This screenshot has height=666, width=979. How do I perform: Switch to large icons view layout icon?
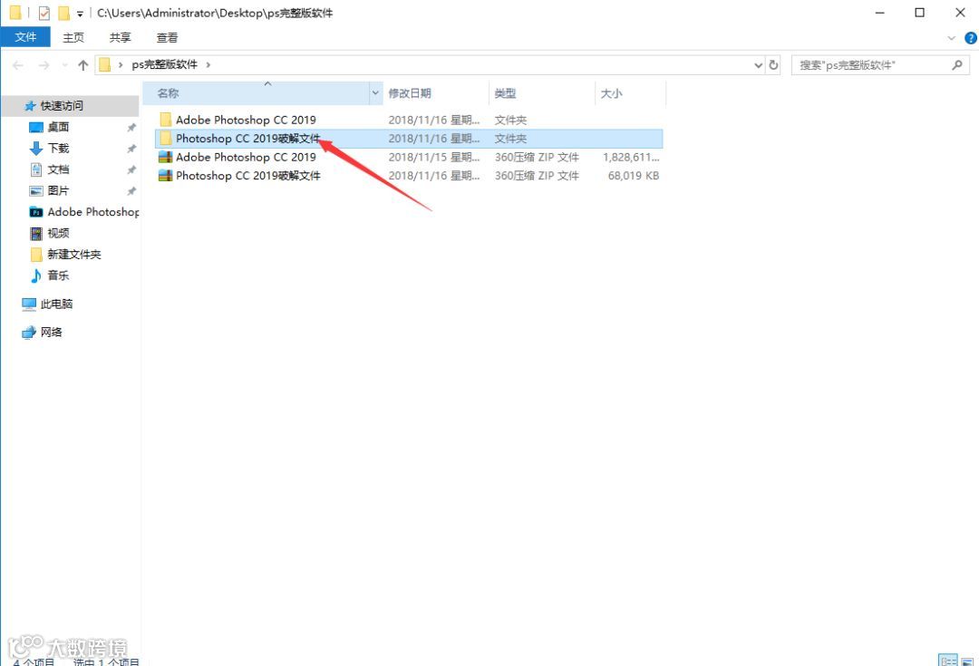tap(967, 661)
